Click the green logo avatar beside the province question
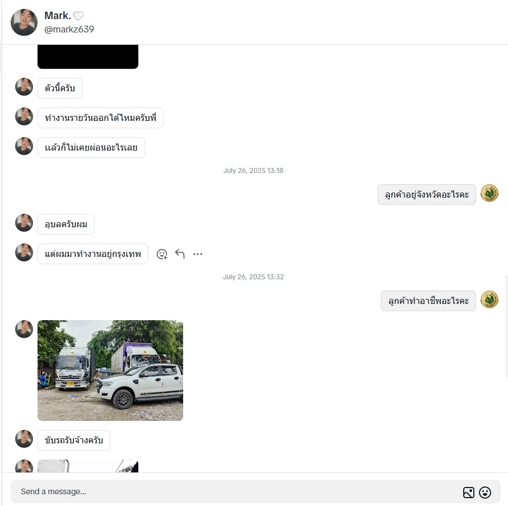This screenshot has width=508, height=506. coord(489,193)
